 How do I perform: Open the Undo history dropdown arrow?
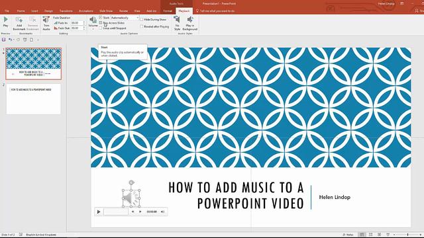pos(13,40)
